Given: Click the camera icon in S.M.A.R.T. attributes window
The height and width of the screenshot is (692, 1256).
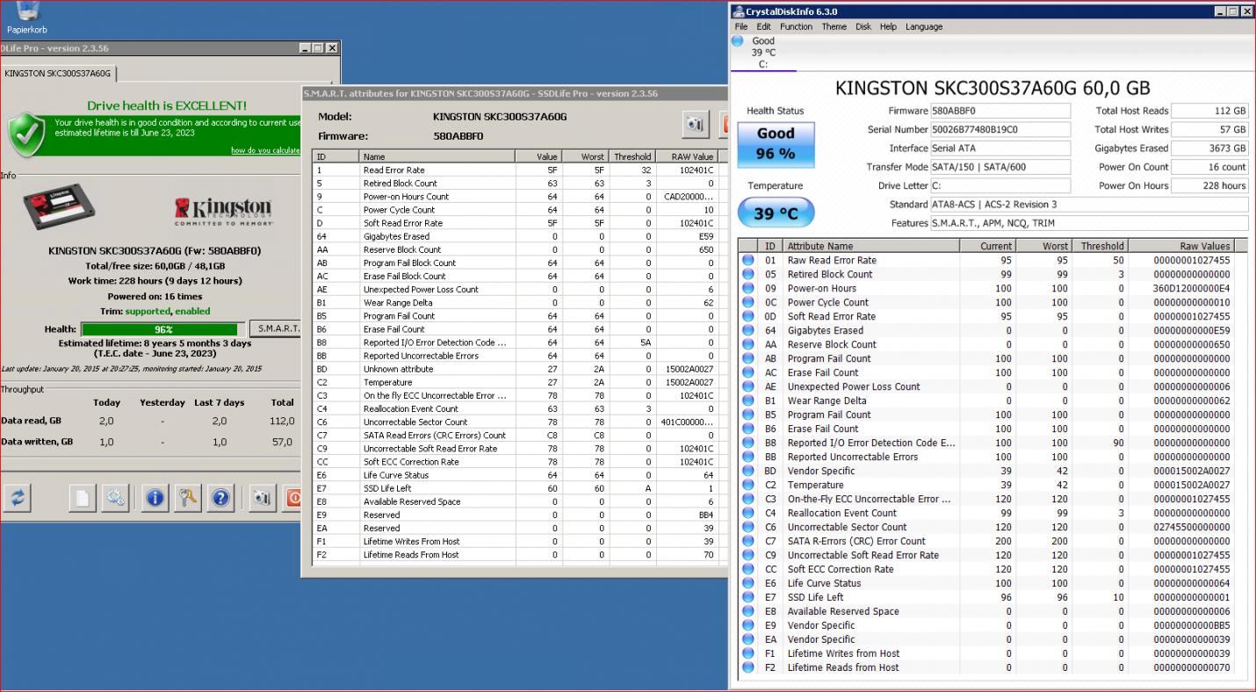Looking at the screenshot, I should click(x=697, y=124).
